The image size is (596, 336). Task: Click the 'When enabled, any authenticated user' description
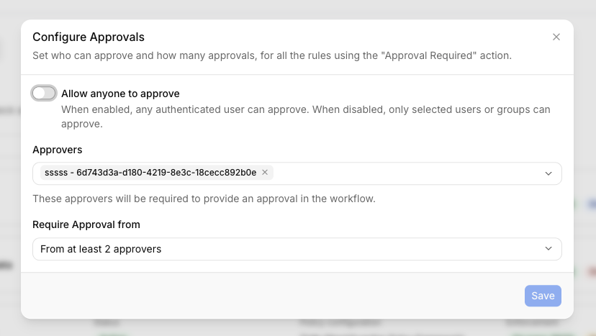pyautogui.click(x=306, y=117)
